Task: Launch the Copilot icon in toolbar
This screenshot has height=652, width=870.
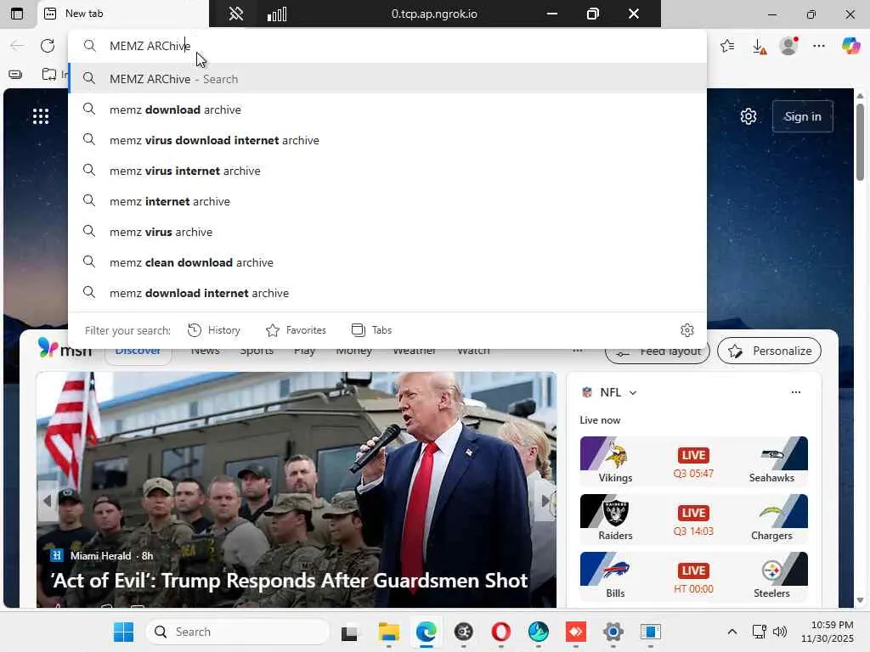Action: point(850,46)
